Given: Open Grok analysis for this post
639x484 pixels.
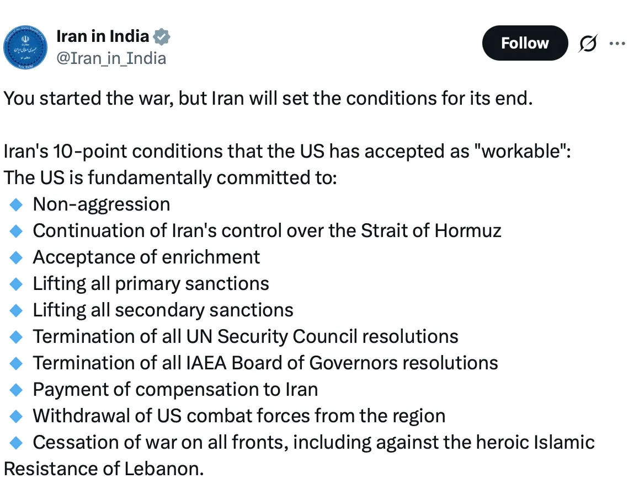Looking at the screenshot, I should tap(588, 43).
